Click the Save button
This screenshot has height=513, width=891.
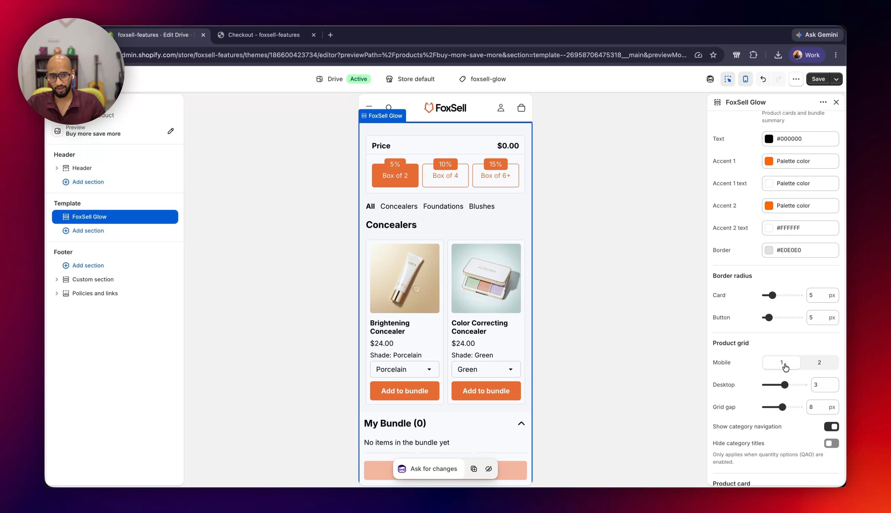click(818, 79)
